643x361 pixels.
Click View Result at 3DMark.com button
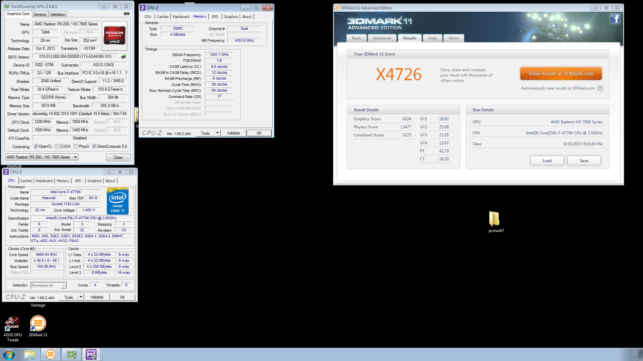[x=561, y=74]
